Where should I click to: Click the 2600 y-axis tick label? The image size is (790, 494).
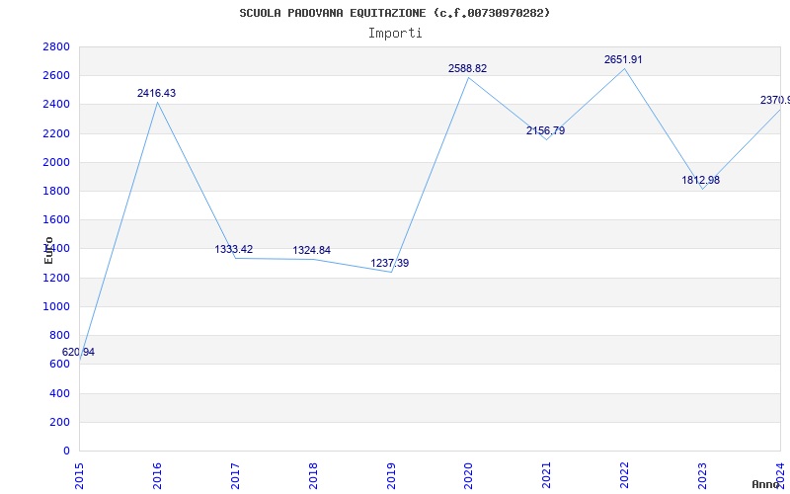56,76
